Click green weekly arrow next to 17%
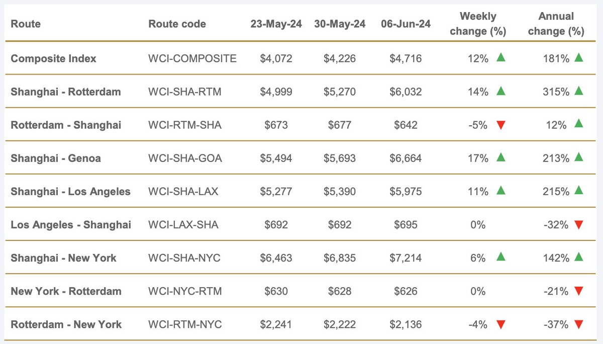The width and height of the screenshot is (603, 344). tap(500, 158)
